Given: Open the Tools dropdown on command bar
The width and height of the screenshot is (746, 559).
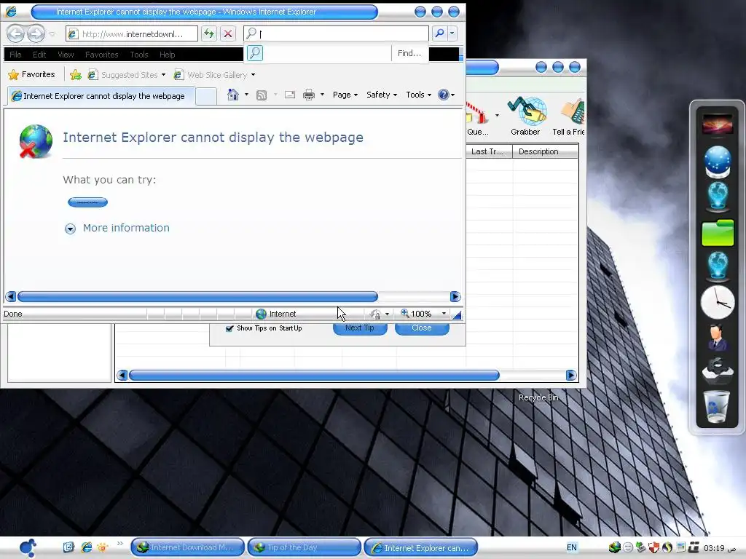Looking at the screenshot, I should [419, 95].
